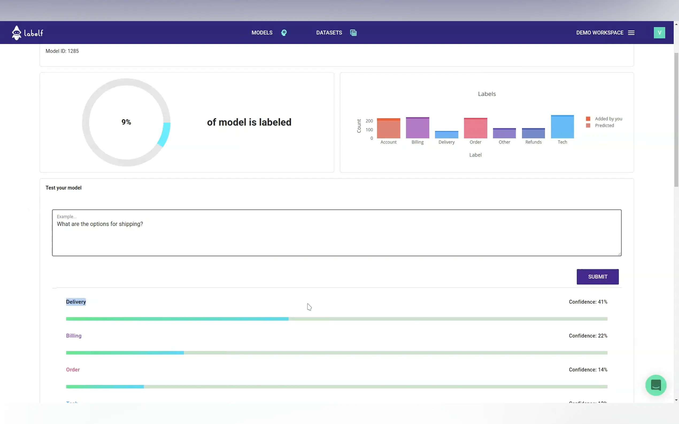Click the 9% labeled donut chart
This screenshot has height=424, width=679.
pos(126,122)
